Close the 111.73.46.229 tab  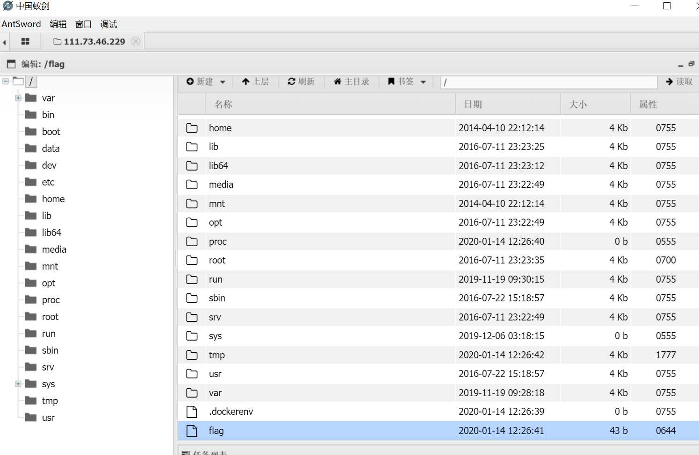[x=136, y=41]
